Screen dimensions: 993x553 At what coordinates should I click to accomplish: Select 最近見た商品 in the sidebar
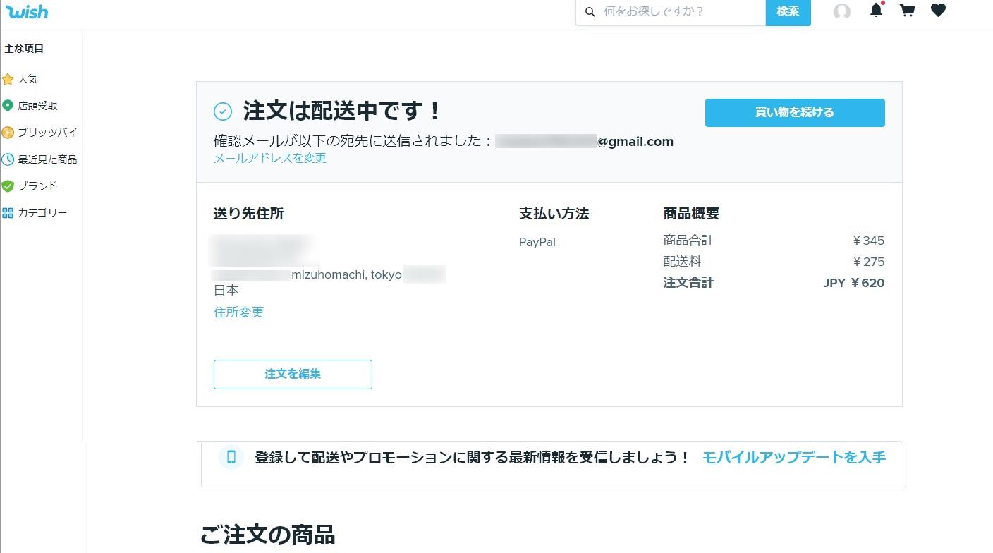point(47,159)
